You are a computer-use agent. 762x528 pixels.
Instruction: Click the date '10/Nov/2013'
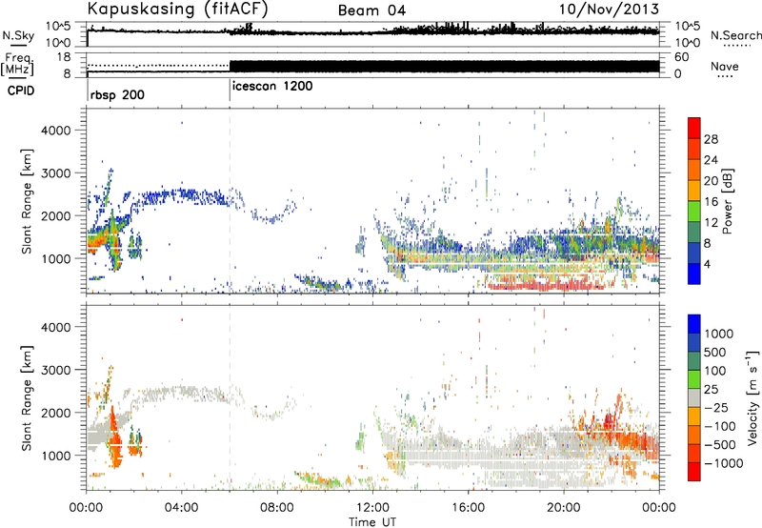click(609, 10)
